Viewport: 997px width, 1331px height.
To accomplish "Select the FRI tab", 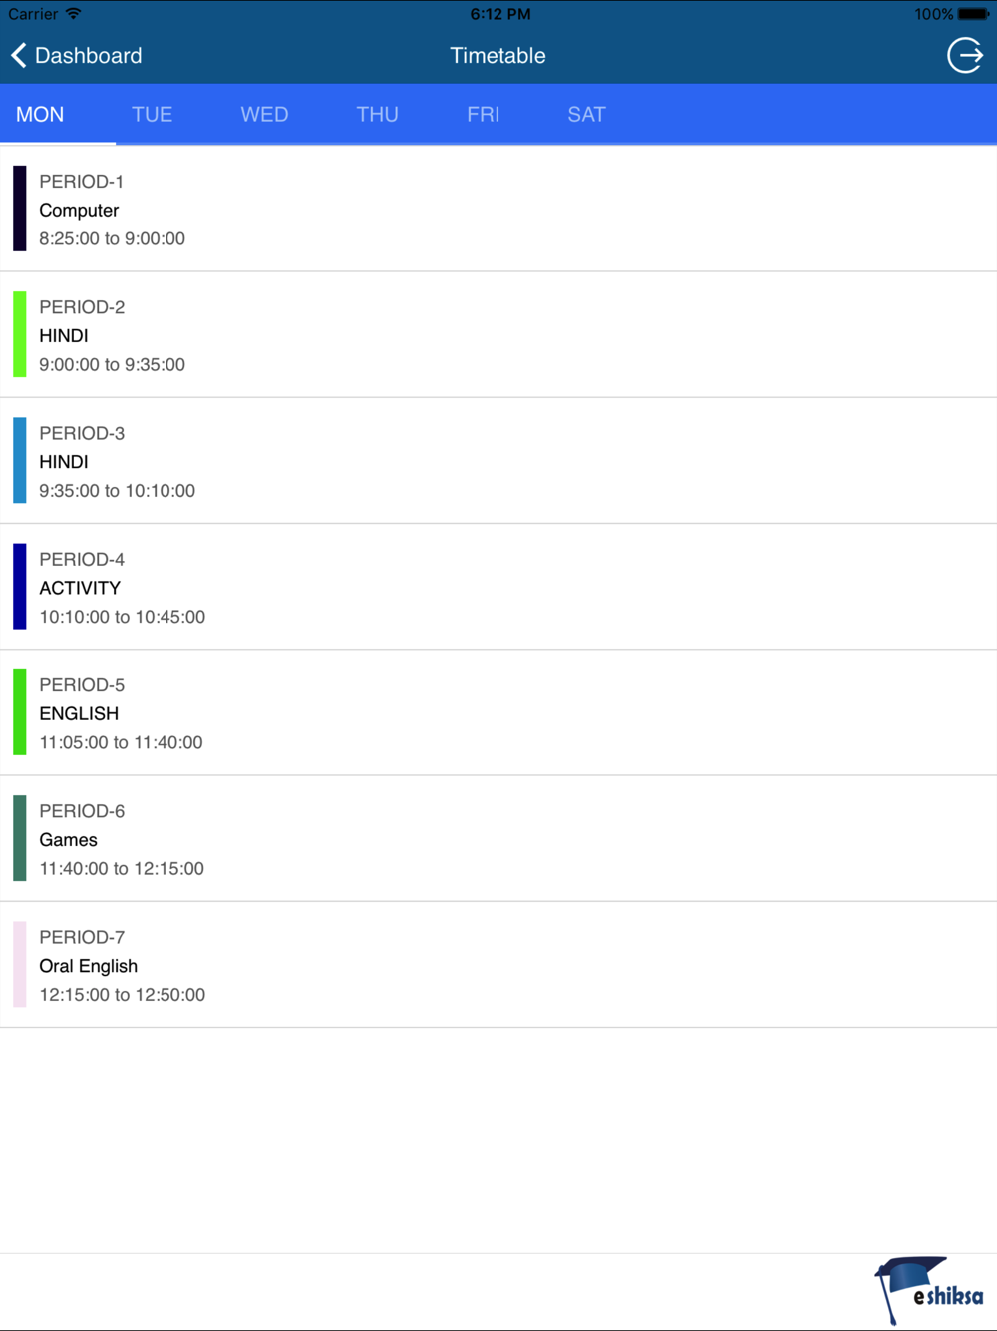I will [483, 114].
